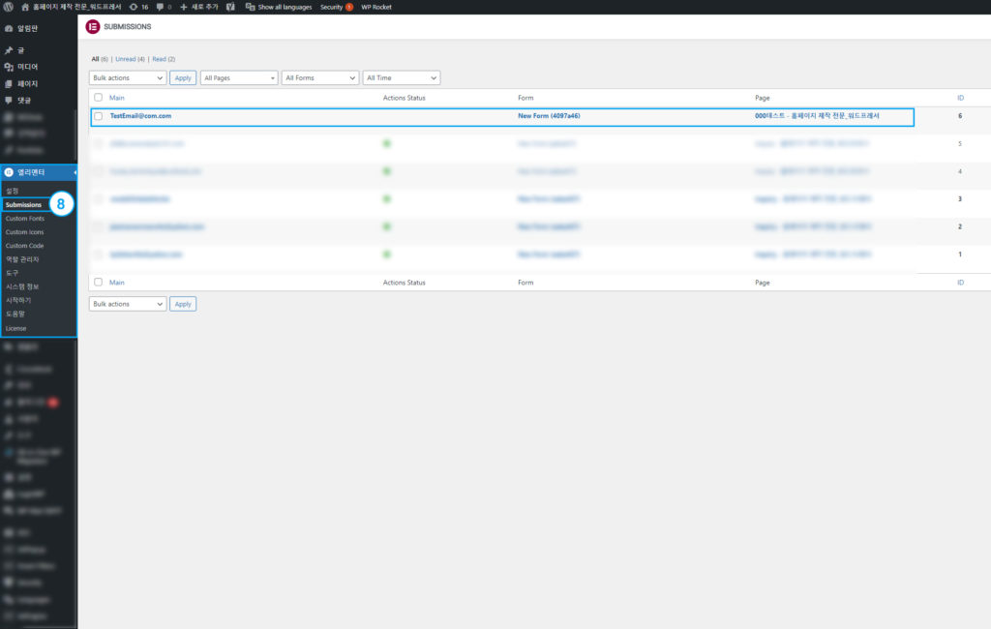The image size is (991, 629).
Task: Click the top Apply button
Action: pyautogui.click(x=183, y=77)
